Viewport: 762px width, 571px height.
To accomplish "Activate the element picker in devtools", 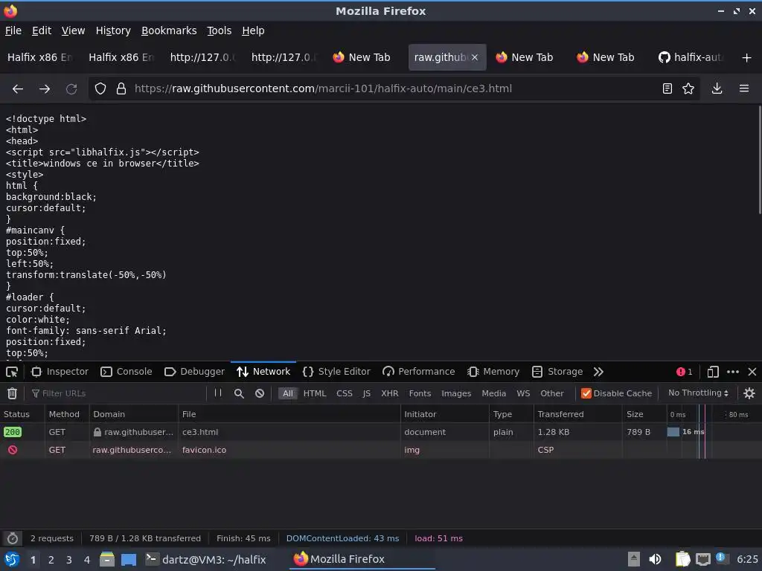I will coord(12,372).
